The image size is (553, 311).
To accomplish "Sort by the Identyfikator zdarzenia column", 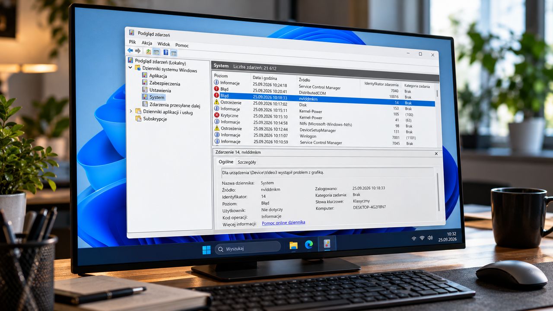I will 381,84.
